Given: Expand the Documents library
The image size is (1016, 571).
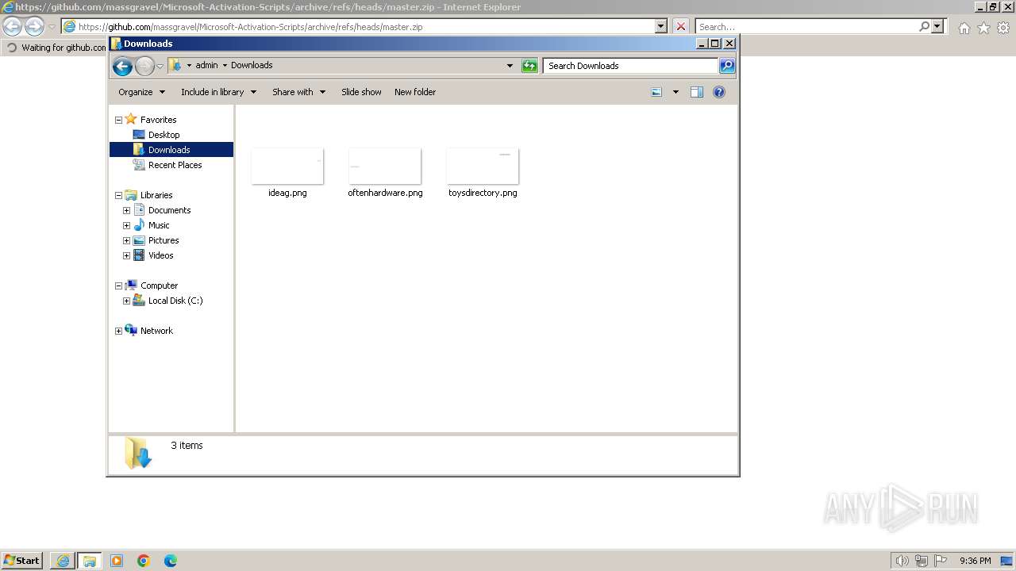Looking at the screenshot, I should coord(126,210).
